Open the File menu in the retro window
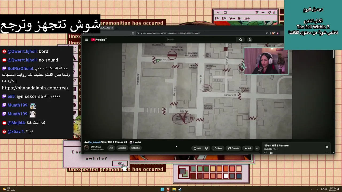Viewport: 342px width, 192px height. [x=217, y=18]
